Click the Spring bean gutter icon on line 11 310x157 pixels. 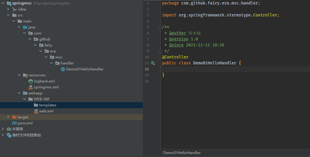[153, 63]
